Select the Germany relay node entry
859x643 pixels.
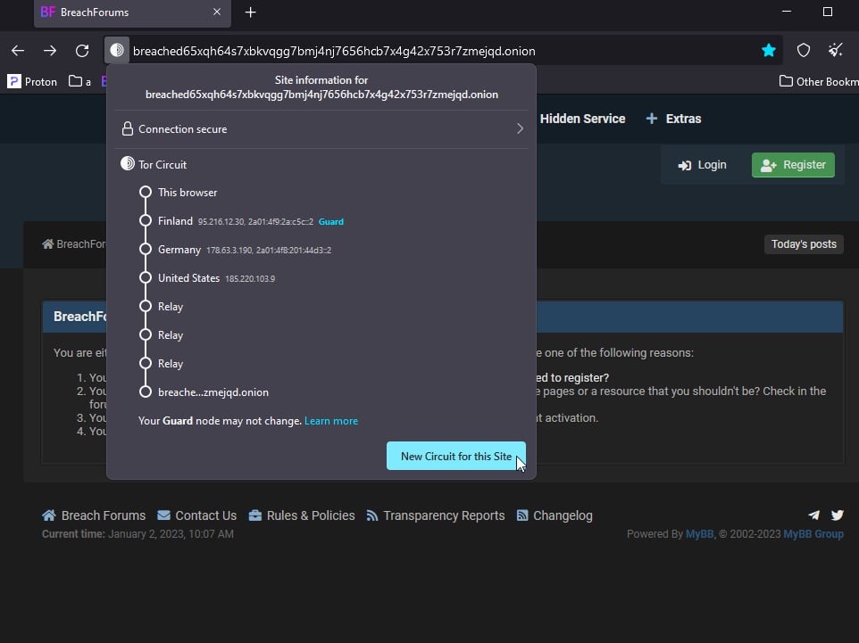click(x=235, y=249)
